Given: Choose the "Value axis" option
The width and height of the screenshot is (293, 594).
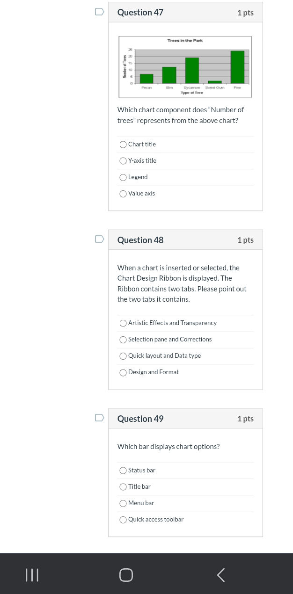Looking at the screenshot, I should click(123, 194).
